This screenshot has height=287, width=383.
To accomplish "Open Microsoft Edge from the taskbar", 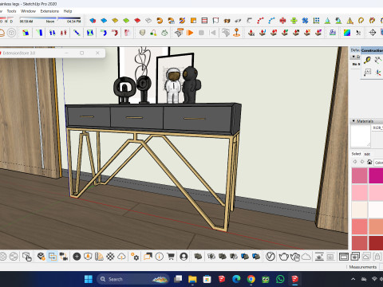I will click(236, 279).
